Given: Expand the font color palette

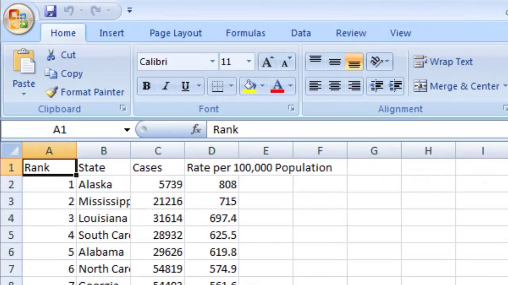Looking at the screenshot, I should [x=291, y=86].
